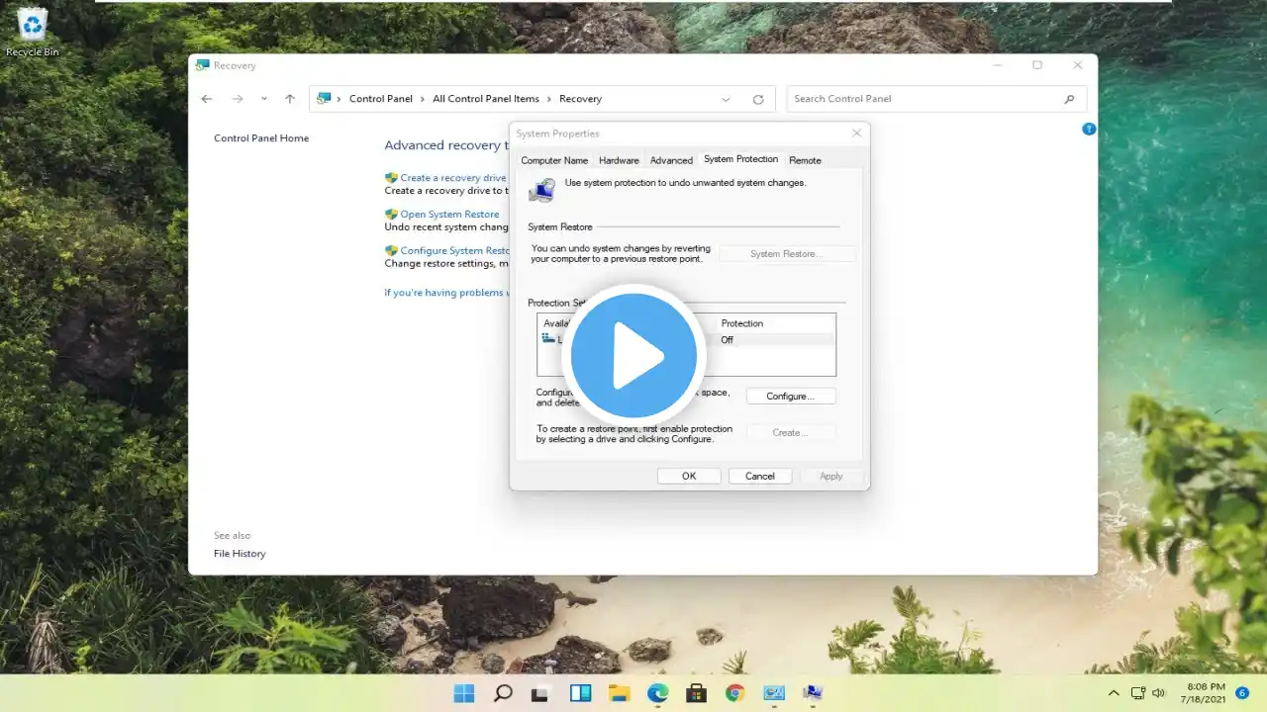Image resolution: width=1267 pixels, height=712 pixels.
Task: Open the Remote tab
Action: tap(805, 160)
